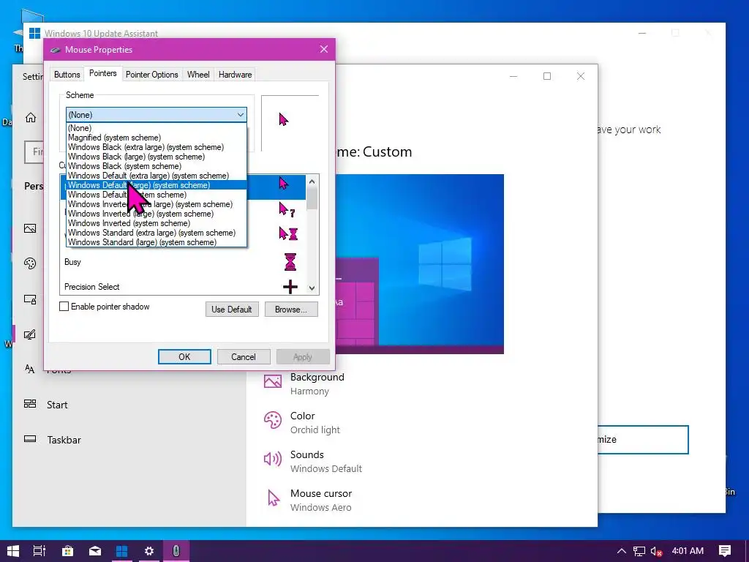Close the Mouse Properties dialog
The height and width of the screenshot is (562, 749).
point(324,49)
